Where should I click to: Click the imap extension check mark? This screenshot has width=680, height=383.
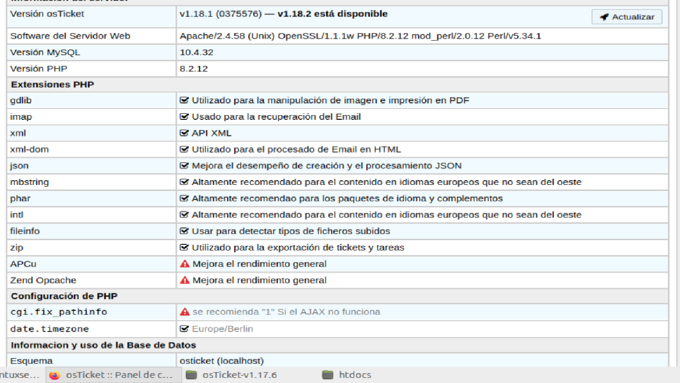pos(184,117)
